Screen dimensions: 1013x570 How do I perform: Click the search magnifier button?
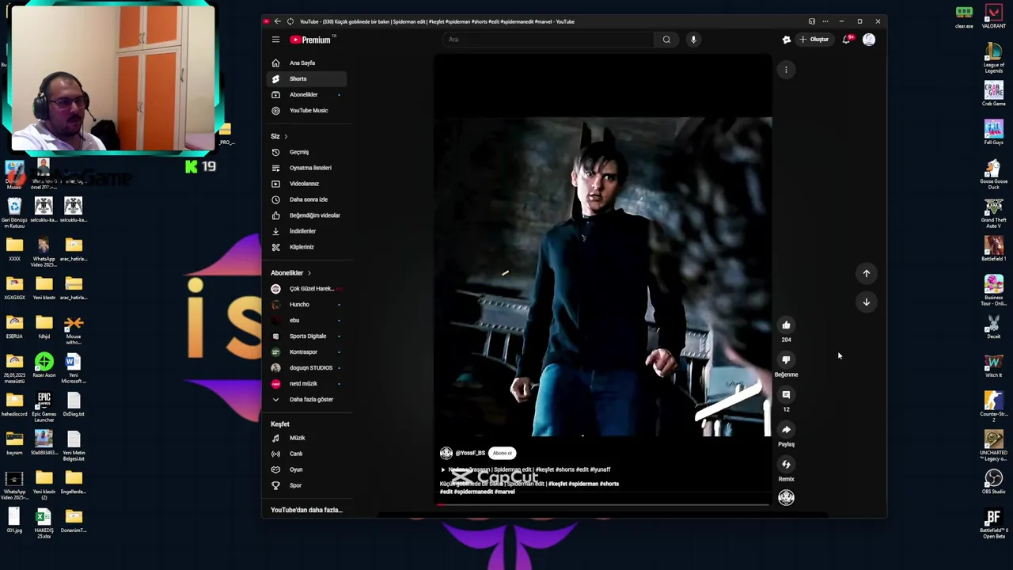666,40
